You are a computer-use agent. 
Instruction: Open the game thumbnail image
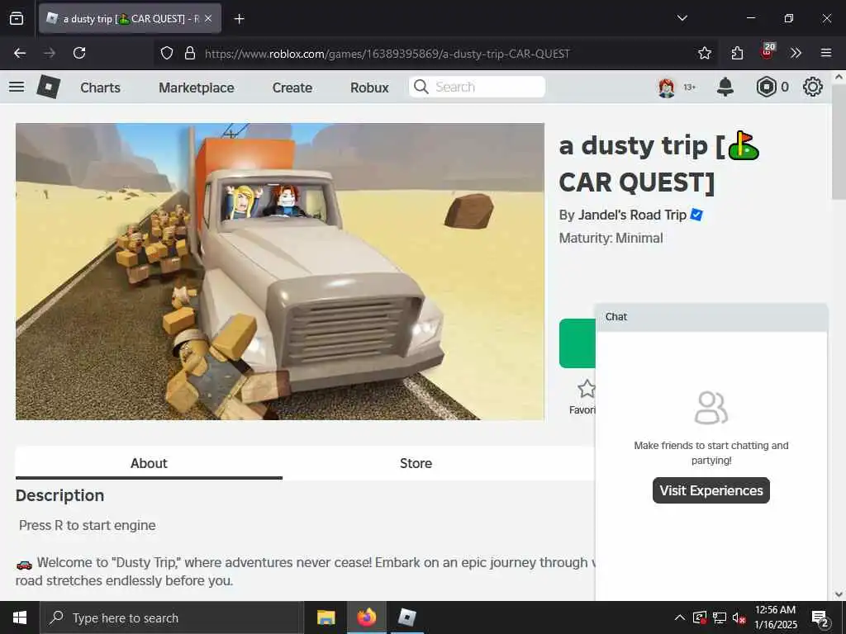279,271
